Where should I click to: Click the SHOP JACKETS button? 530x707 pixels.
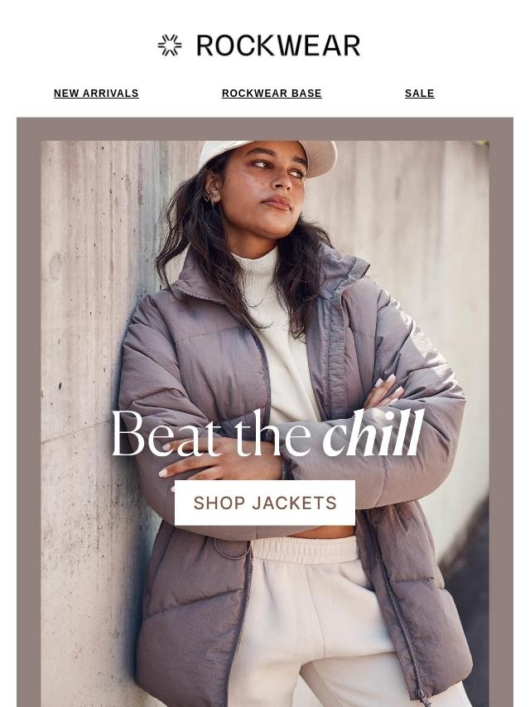265,503
